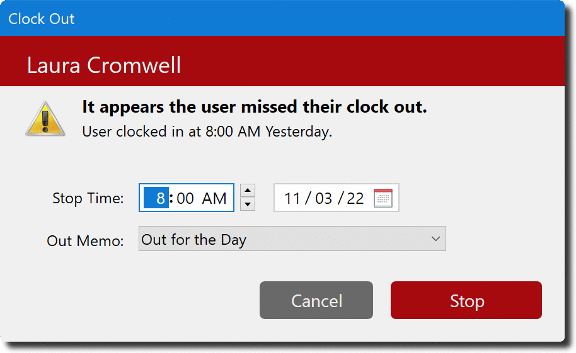The height and width of the screenshot is (353, 576).
Task: Open the Out for the Day combo box
Action: pyautogui.click(x=292, y=239)
